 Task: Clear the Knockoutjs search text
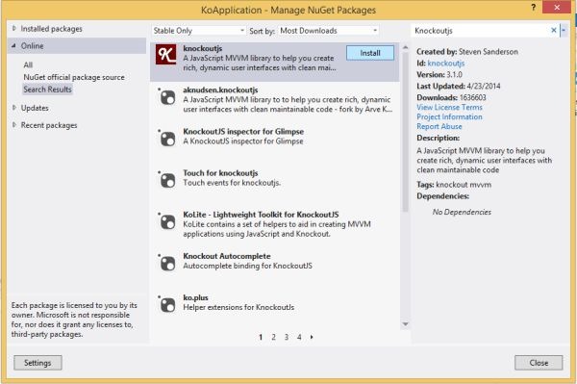[x=554, y=30]
